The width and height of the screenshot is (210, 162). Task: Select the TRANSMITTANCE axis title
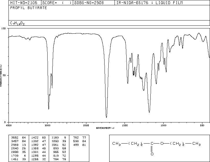coord(1,76)
